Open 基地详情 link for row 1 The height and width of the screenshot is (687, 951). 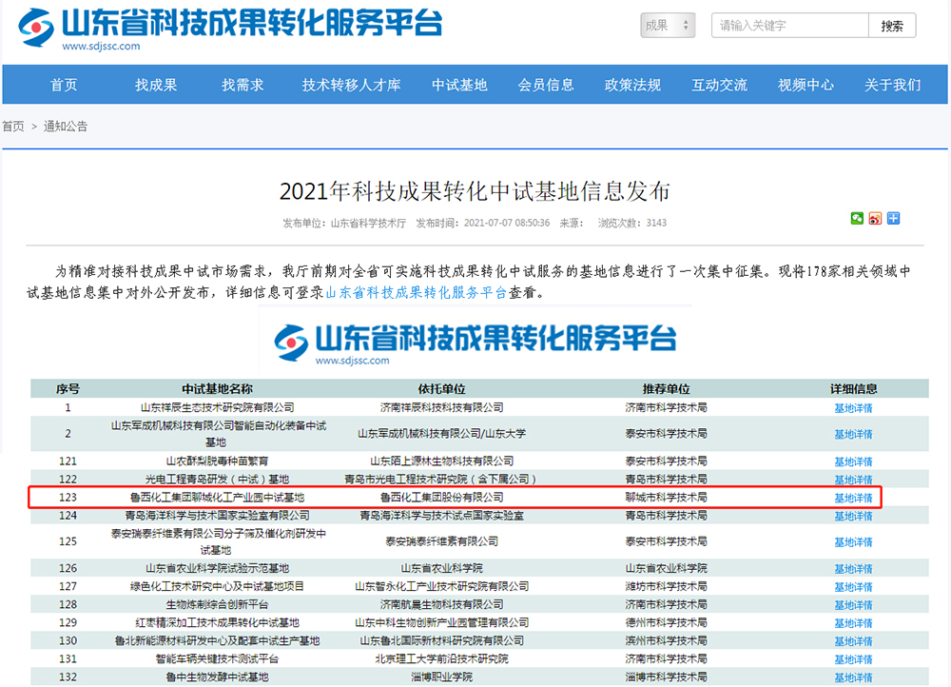(x=853, y=408)
